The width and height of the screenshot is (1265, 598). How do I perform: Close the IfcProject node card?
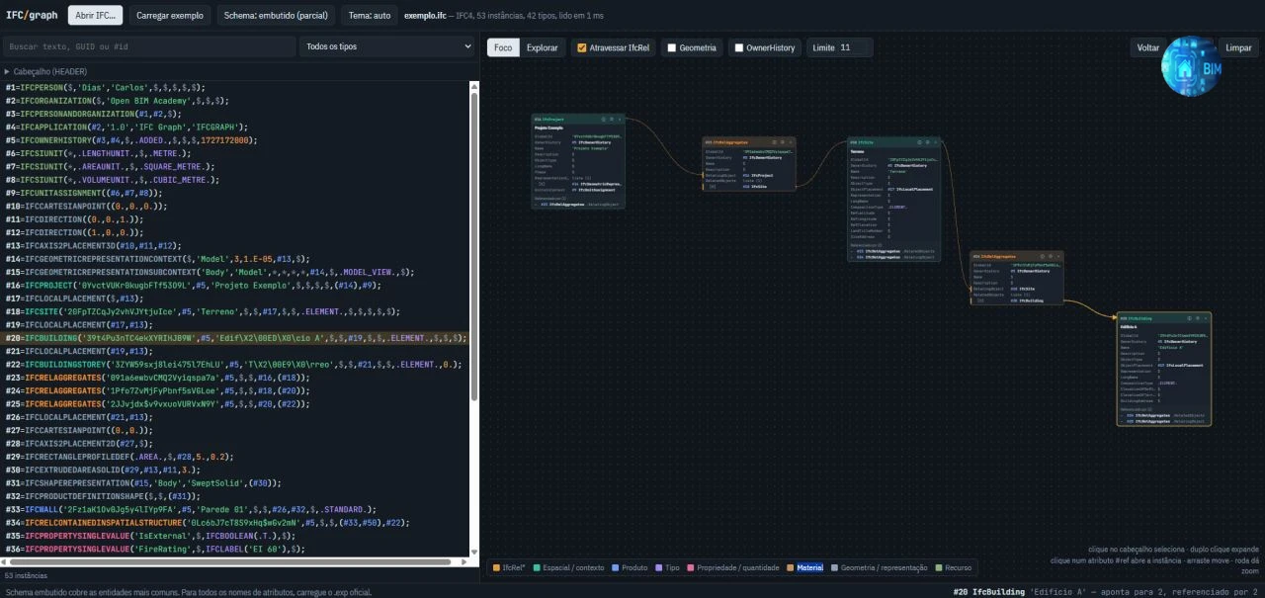click(x=620, y=120)
